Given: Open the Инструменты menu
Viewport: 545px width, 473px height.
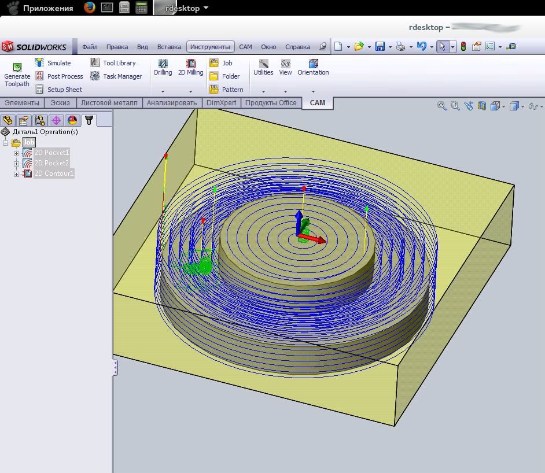Looking at the screenshot, I should coord(210,47).
